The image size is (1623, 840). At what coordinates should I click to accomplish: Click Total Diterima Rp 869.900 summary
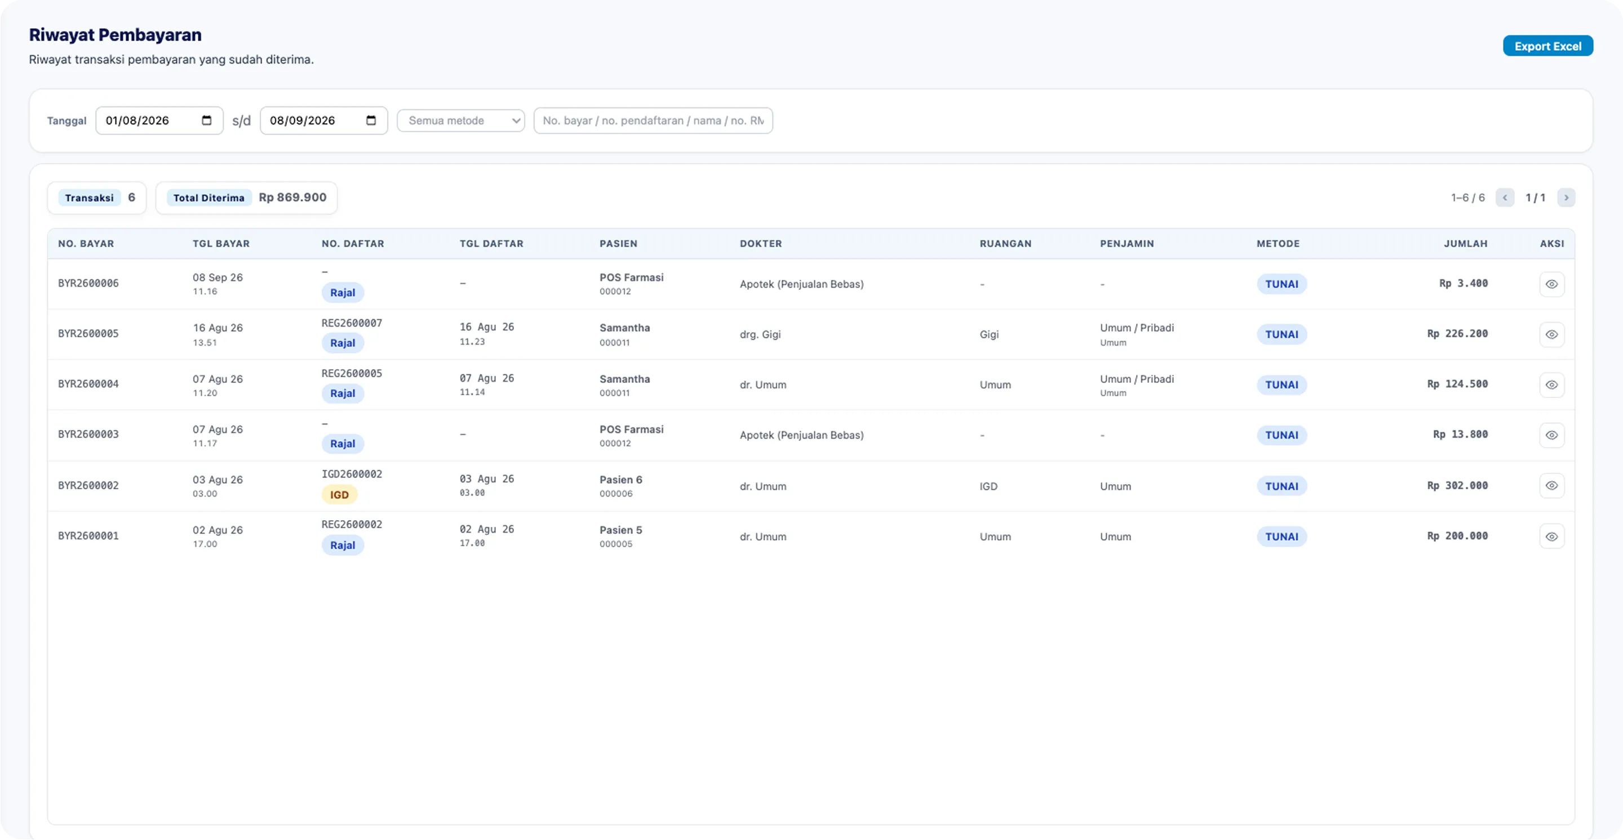(x=246, y=198)
